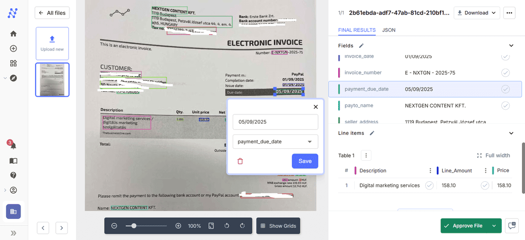Toggle verification check for payto_name

[505, 106]
